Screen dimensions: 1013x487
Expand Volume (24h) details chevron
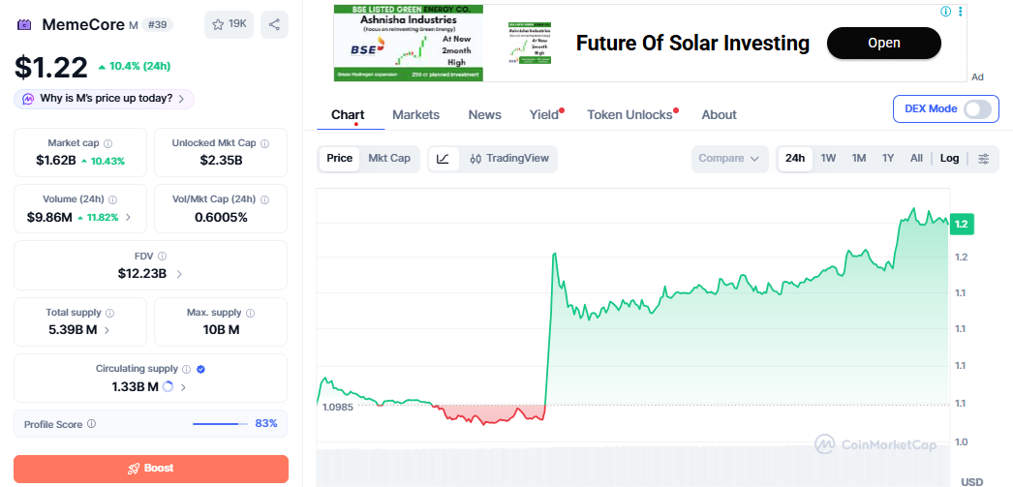coord(128,217)
